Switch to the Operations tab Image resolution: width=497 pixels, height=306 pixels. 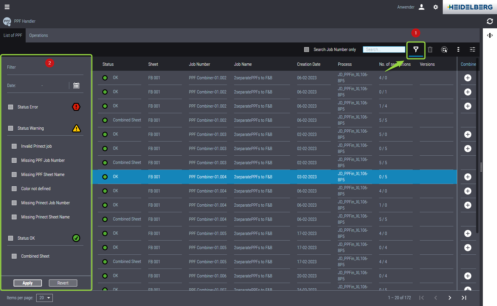click(x=38, y=35)
